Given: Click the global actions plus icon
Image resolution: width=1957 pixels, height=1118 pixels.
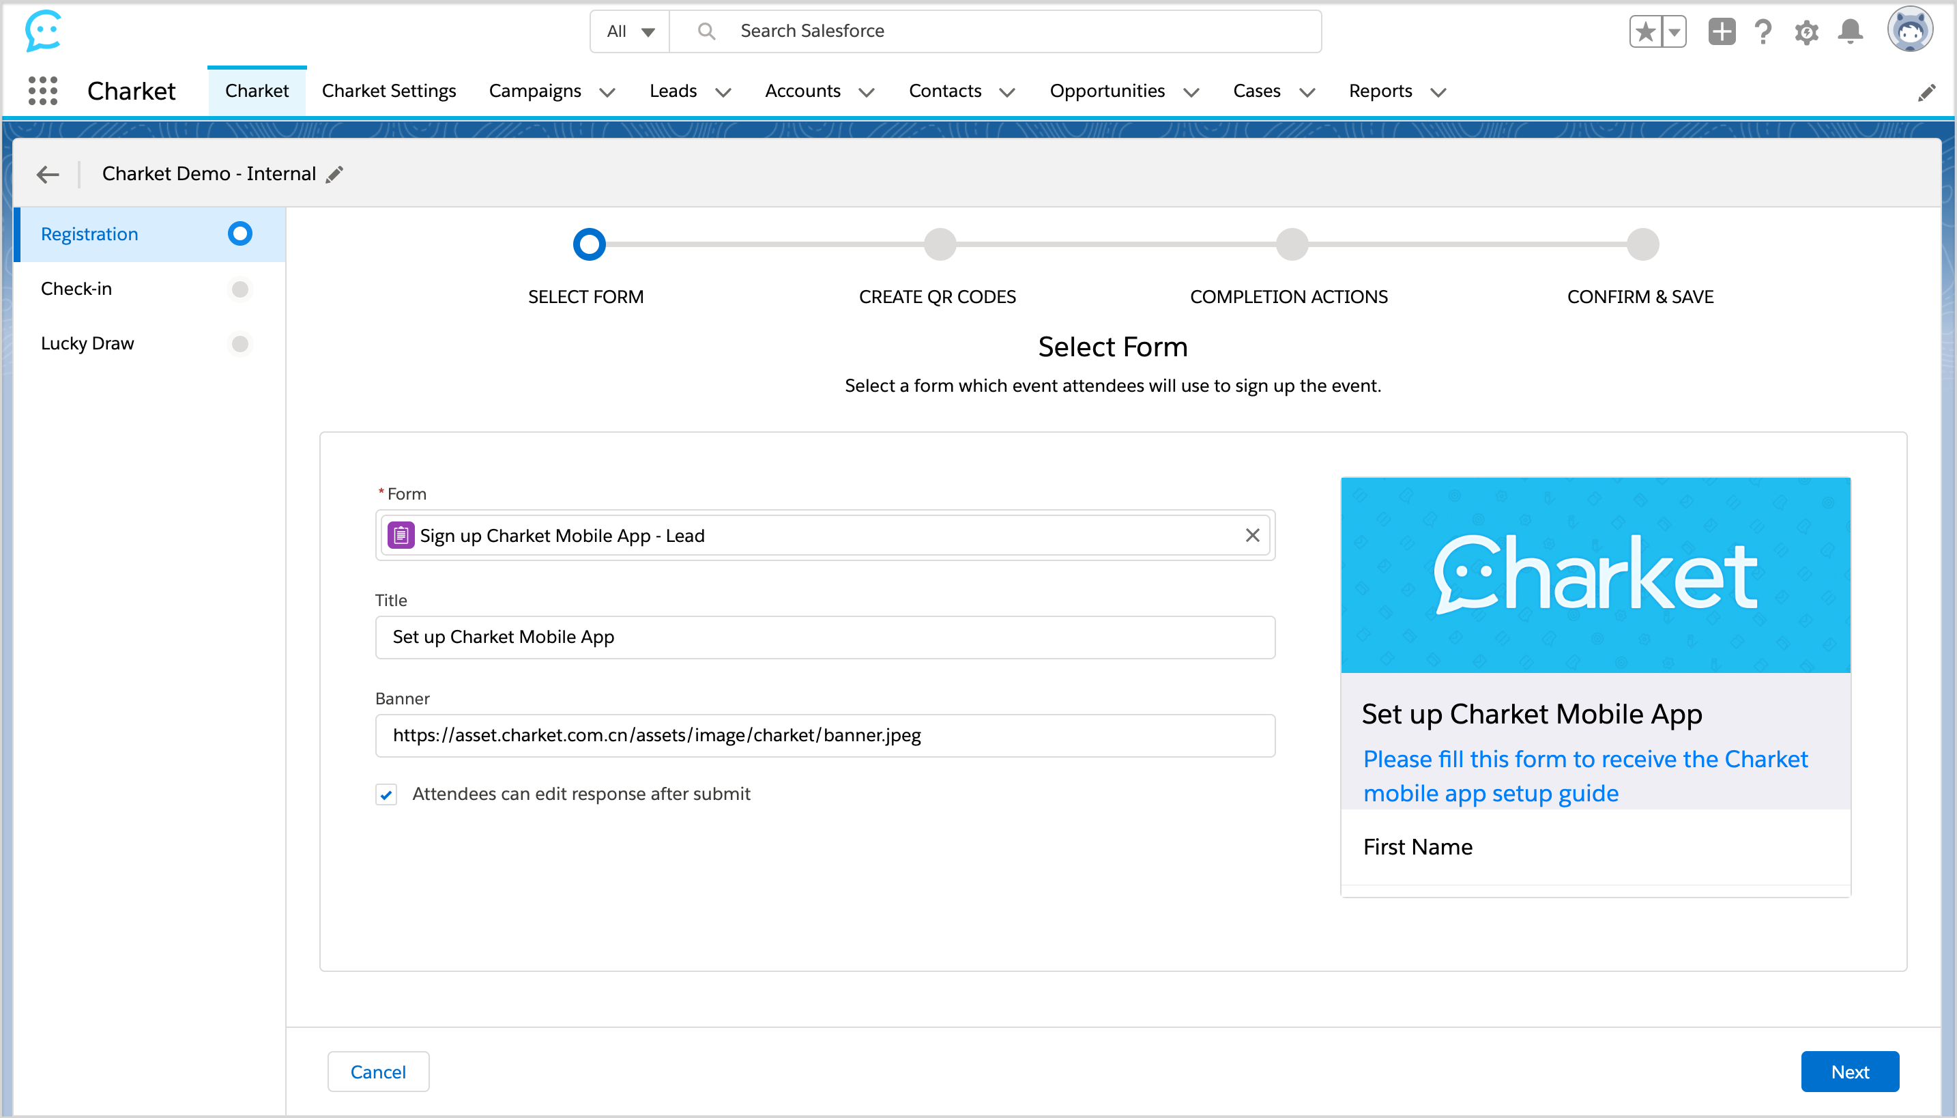Looking at the screenshot, I should point(1722,31).
